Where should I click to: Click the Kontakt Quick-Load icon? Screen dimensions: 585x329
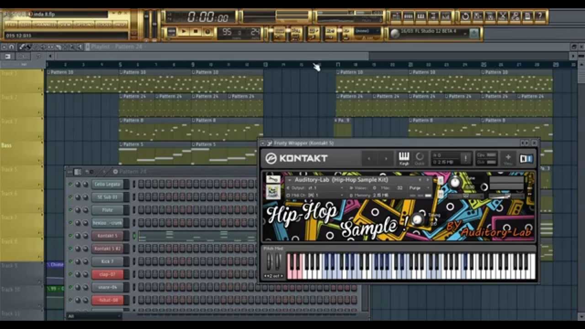coord(420,159)
